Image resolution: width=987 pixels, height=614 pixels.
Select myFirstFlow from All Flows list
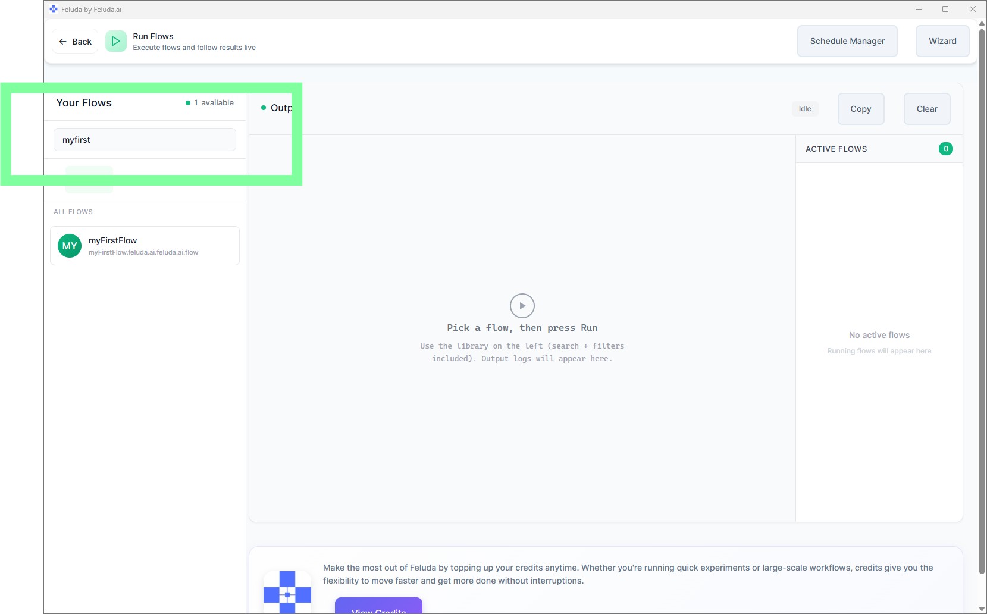tap(145, 245)
